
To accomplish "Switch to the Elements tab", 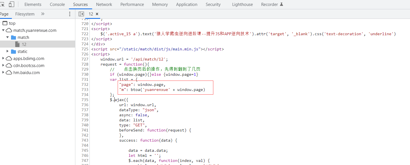I will click(x=33, y=5).
